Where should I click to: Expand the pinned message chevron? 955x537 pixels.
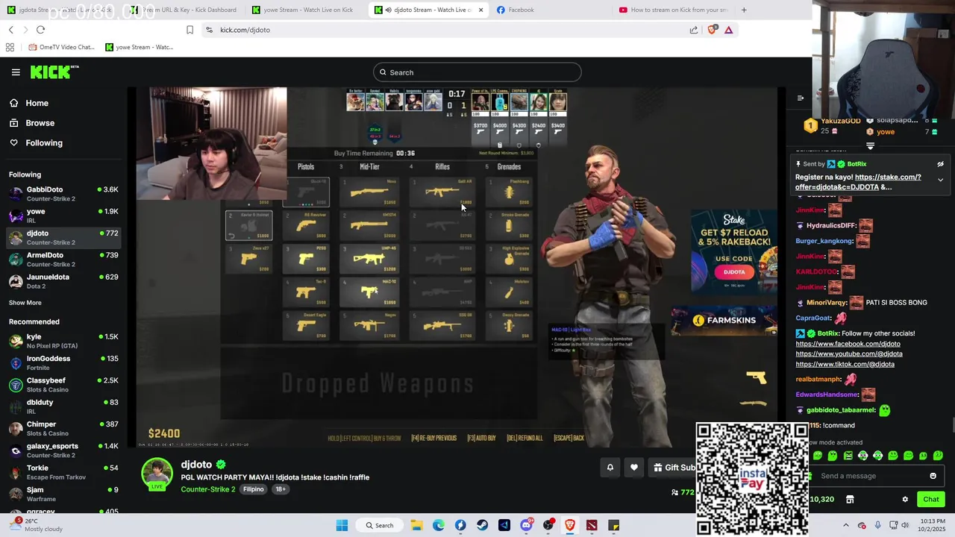click(x=940, y=180)
